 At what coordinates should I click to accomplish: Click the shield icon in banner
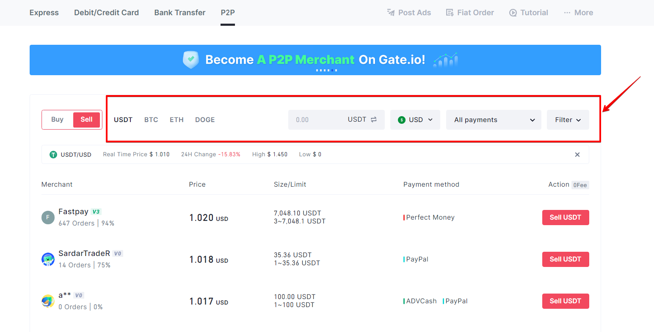(x=191, y=60)
